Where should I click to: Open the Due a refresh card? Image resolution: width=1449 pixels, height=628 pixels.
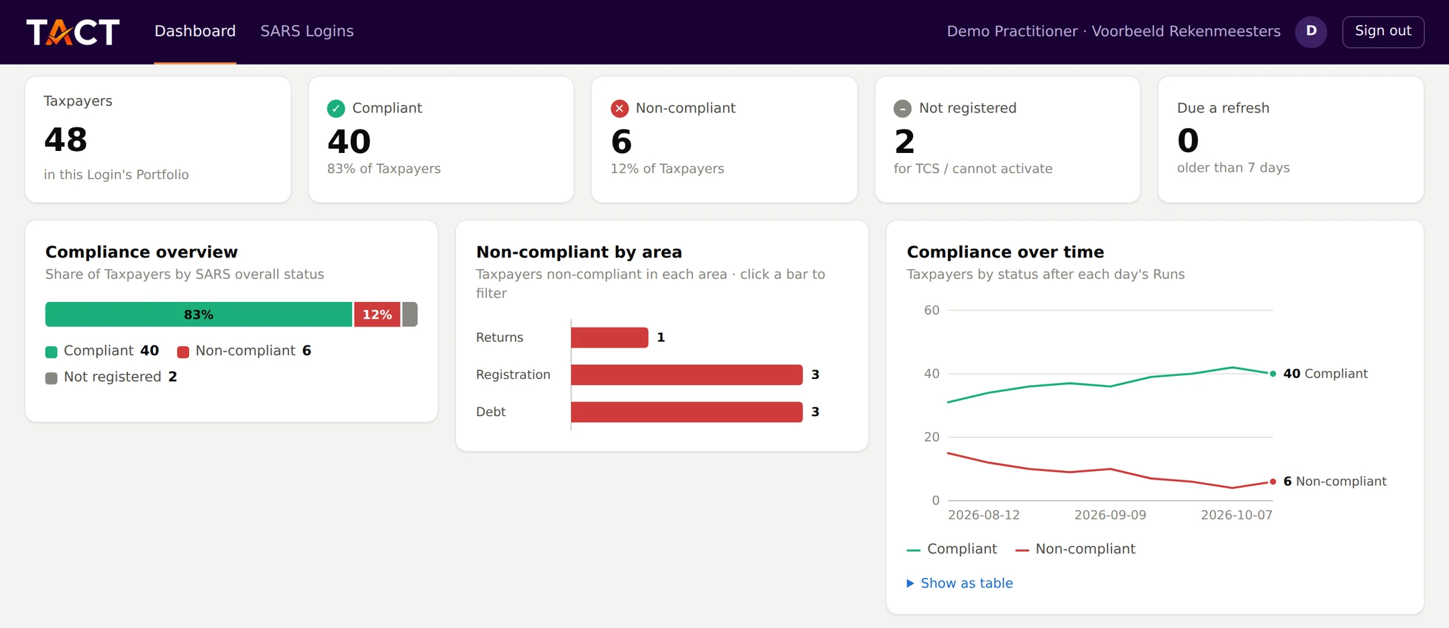pos(1290,139)
